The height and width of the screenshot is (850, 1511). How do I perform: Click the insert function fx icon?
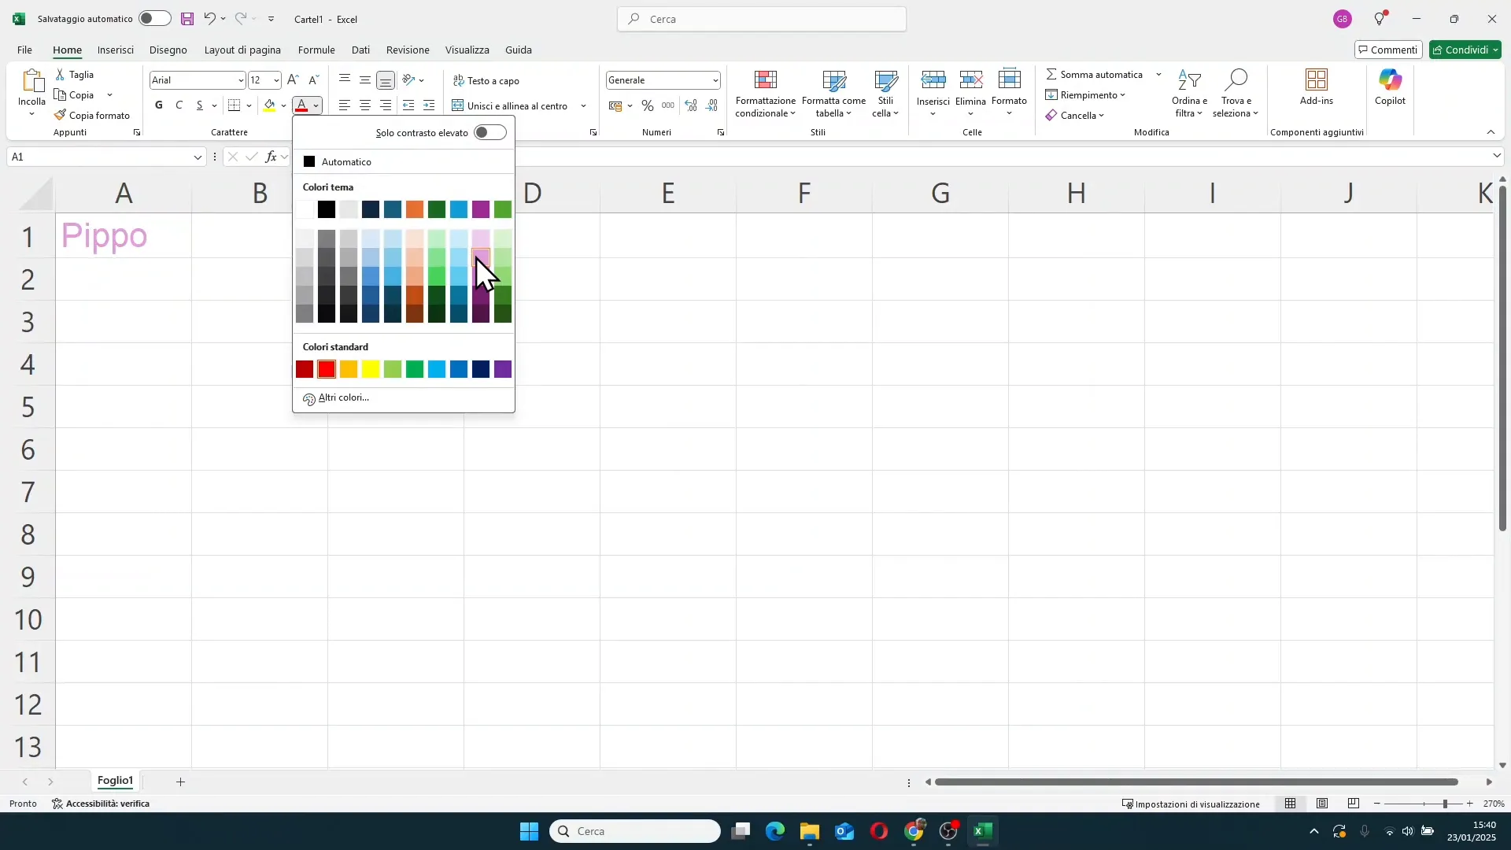click(271, 157)
